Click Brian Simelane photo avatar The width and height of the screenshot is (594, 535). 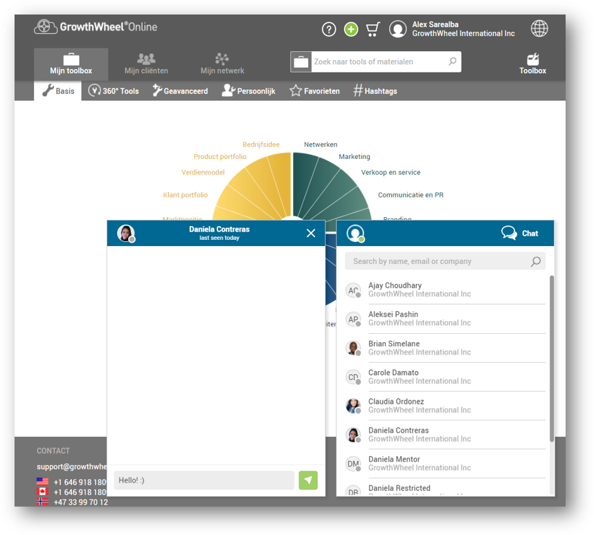pos(353,348)
